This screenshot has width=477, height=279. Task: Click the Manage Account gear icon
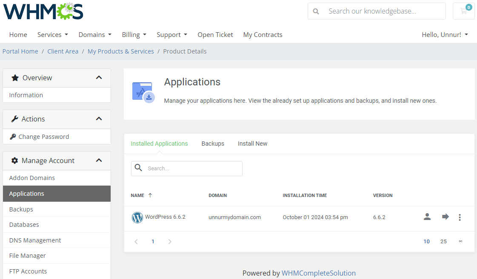pos(14,161)
